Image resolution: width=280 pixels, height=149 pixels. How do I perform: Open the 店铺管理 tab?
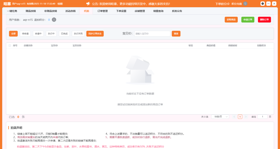140,11
